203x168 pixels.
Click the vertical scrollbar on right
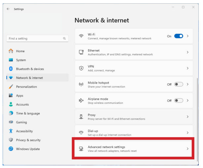pos(197,119)
